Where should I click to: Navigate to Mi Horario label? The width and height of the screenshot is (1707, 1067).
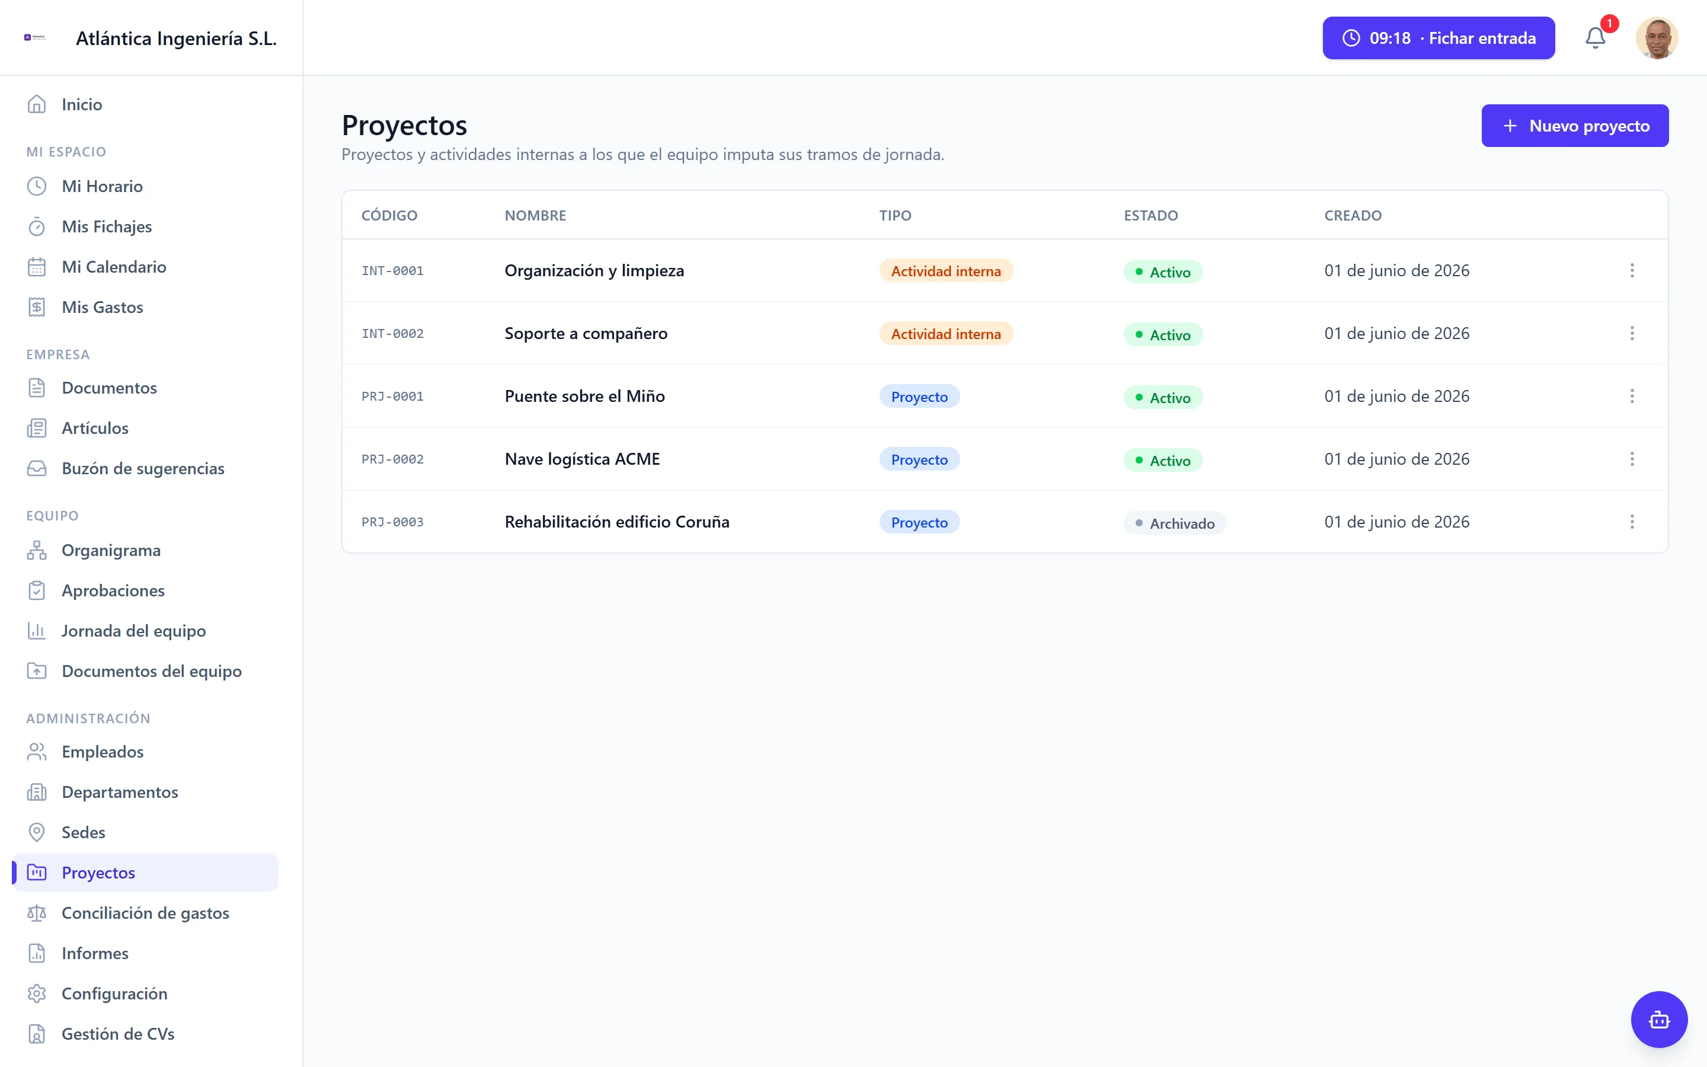pos(103,186)
